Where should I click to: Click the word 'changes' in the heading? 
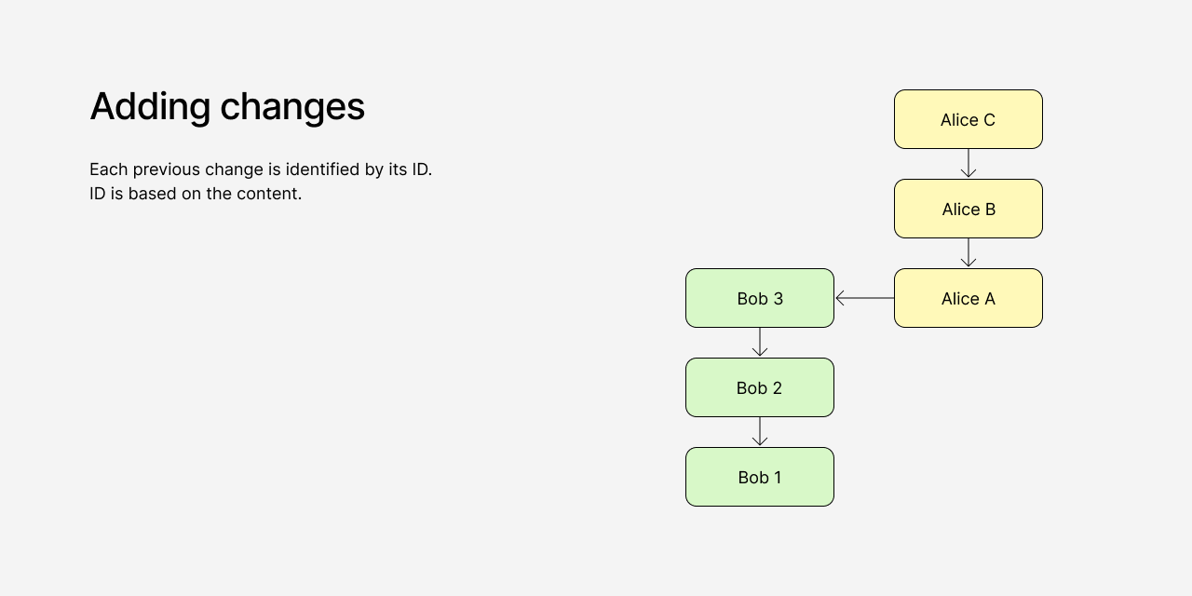(292, 107)
